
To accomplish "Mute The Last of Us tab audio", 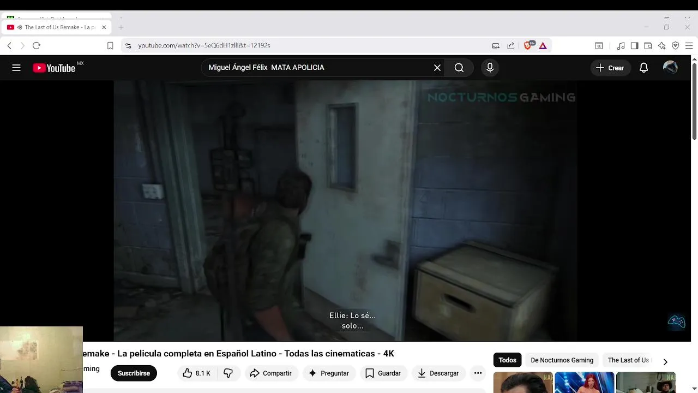I will coord(20,27).
